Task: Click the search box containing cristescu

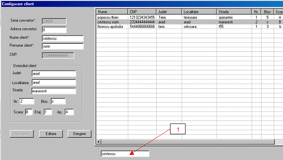Action: coord(125,154)
